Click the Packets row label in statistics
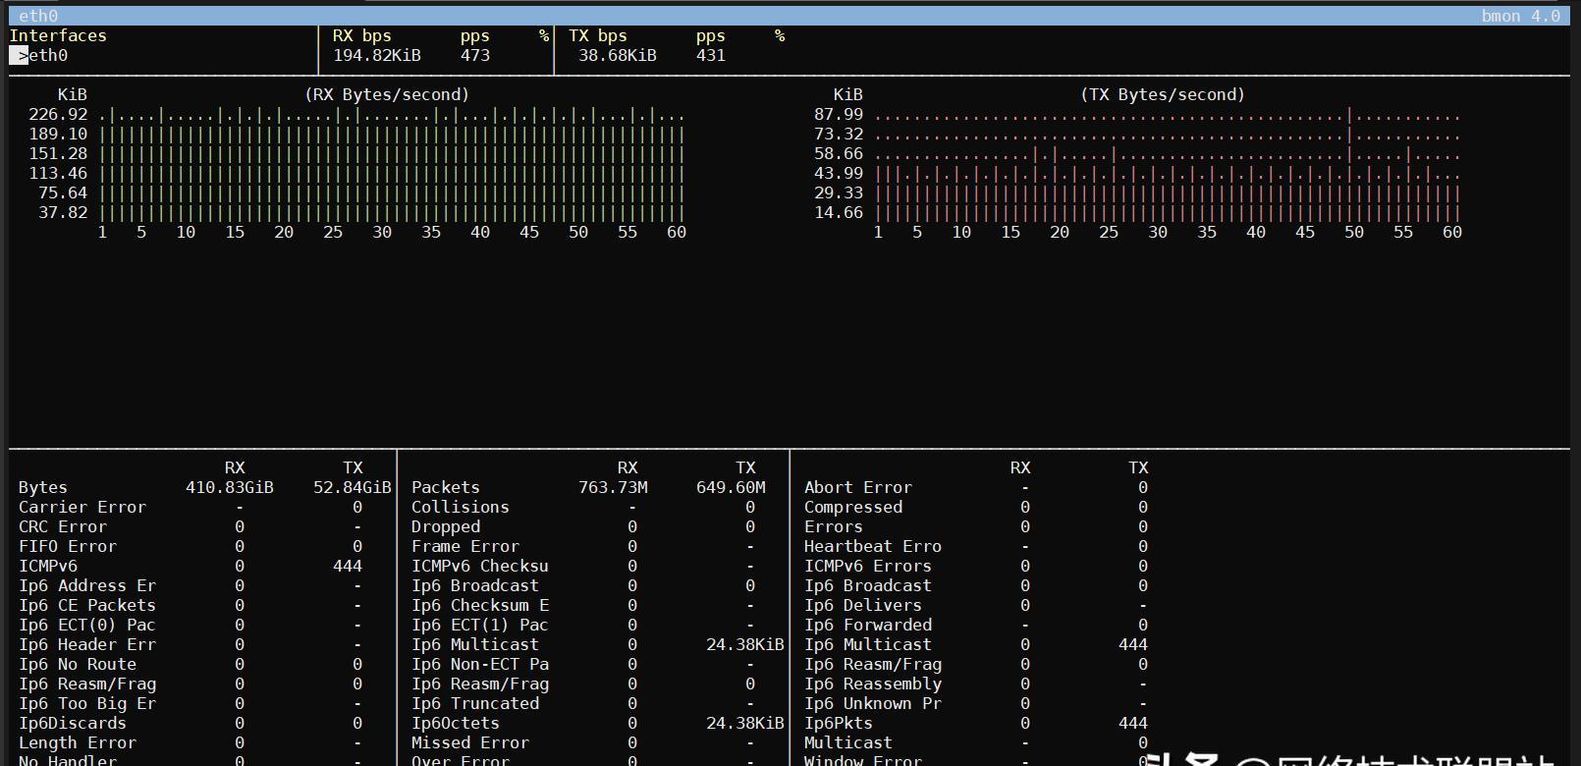The image size is (1581, 766). [x=446, y=488]
